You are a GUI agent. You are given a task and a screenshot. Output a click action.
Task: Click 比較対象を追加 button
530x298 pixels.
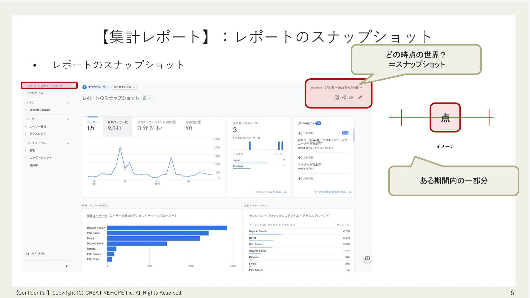(124, 87)
